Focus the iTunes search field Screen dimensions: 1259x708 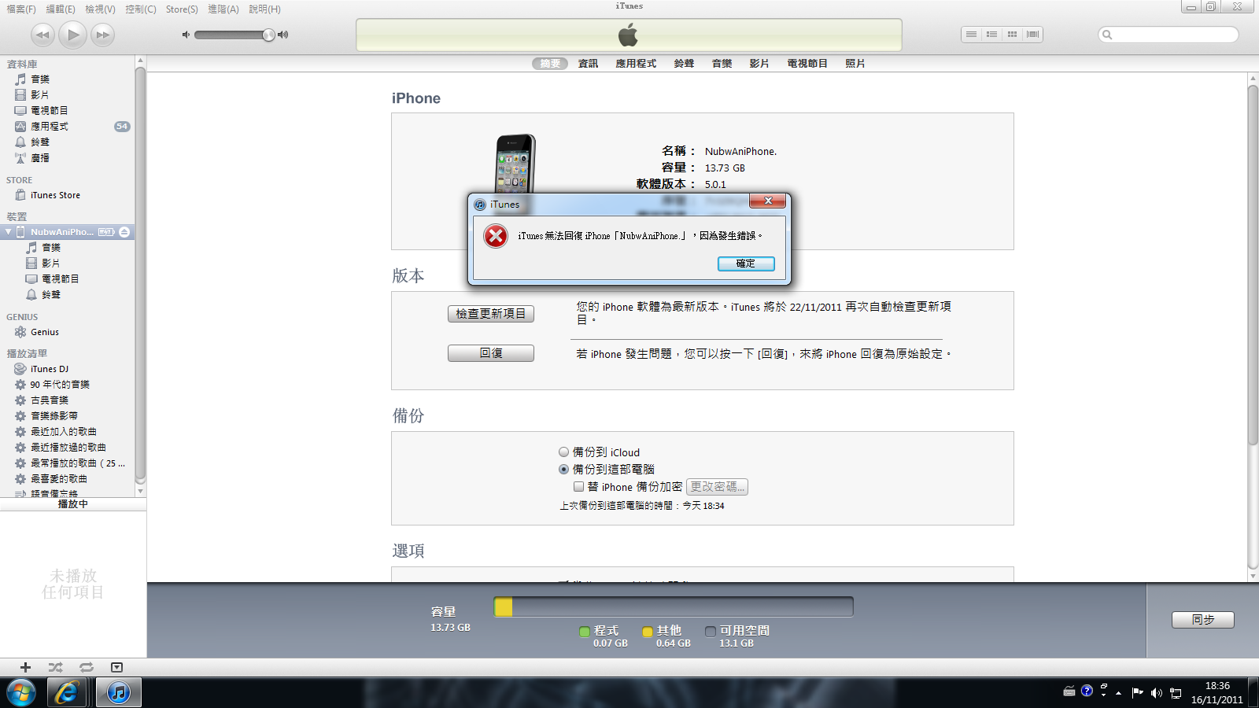coord(1169,35)
